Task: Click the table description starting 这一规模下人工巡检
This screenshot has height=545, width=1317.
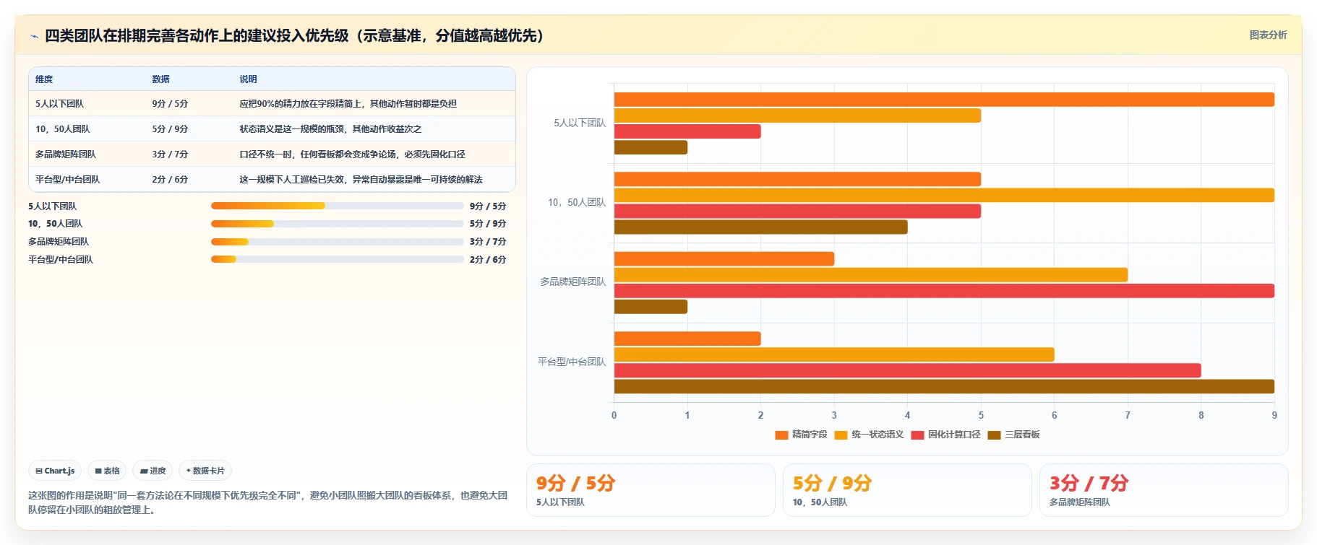Action: pos(361,180)
